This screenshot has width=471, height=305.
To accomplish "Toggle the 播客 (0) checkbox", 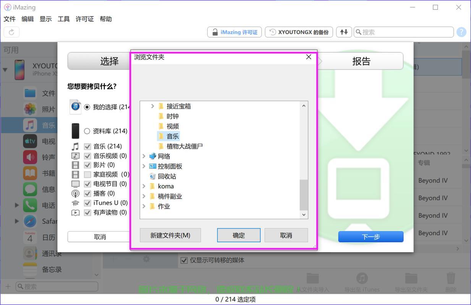I will click(87, 193).
